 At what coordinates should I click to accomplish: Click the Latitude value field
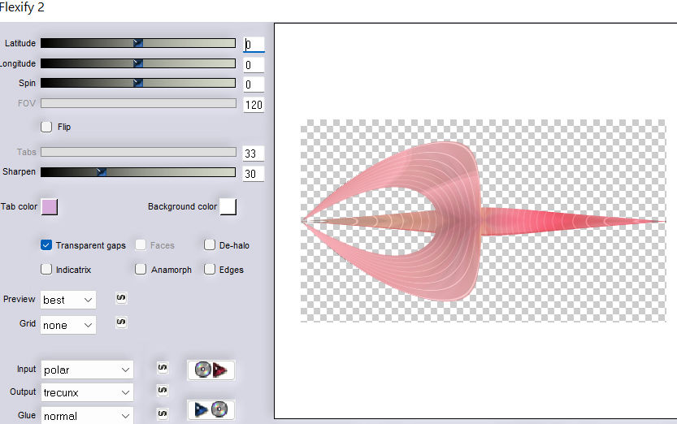tap(254, 44)
